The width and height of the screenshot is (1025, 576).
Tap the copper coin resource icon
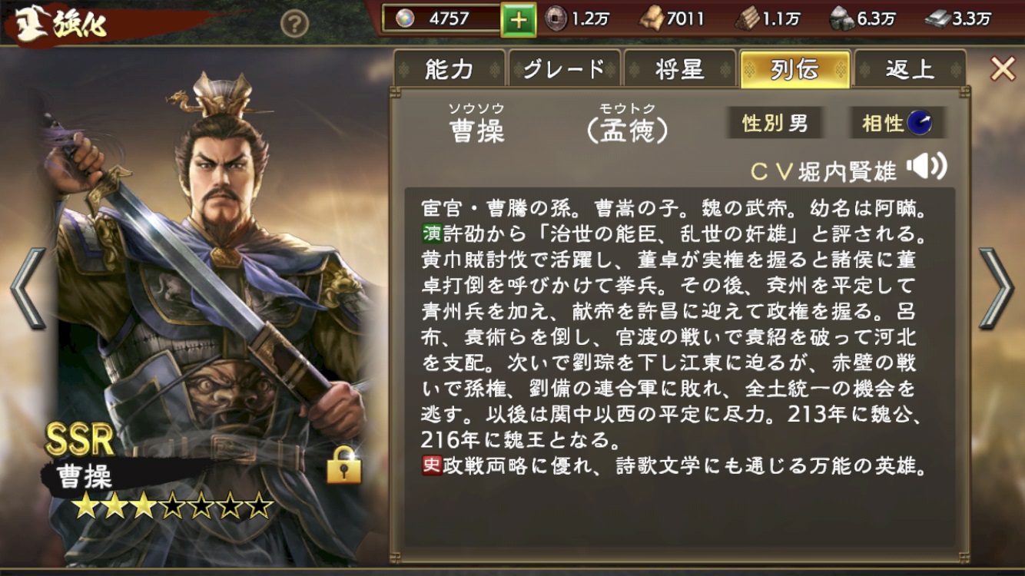pos(556,19)
